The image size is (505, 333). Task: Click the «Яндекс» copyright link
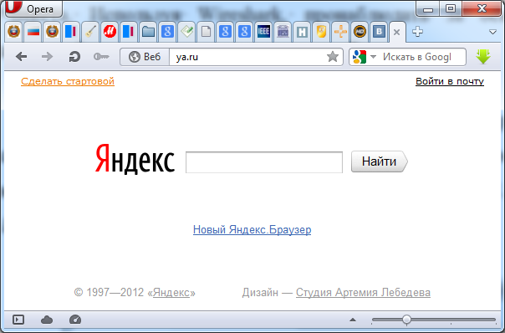[x=171, y=292]
